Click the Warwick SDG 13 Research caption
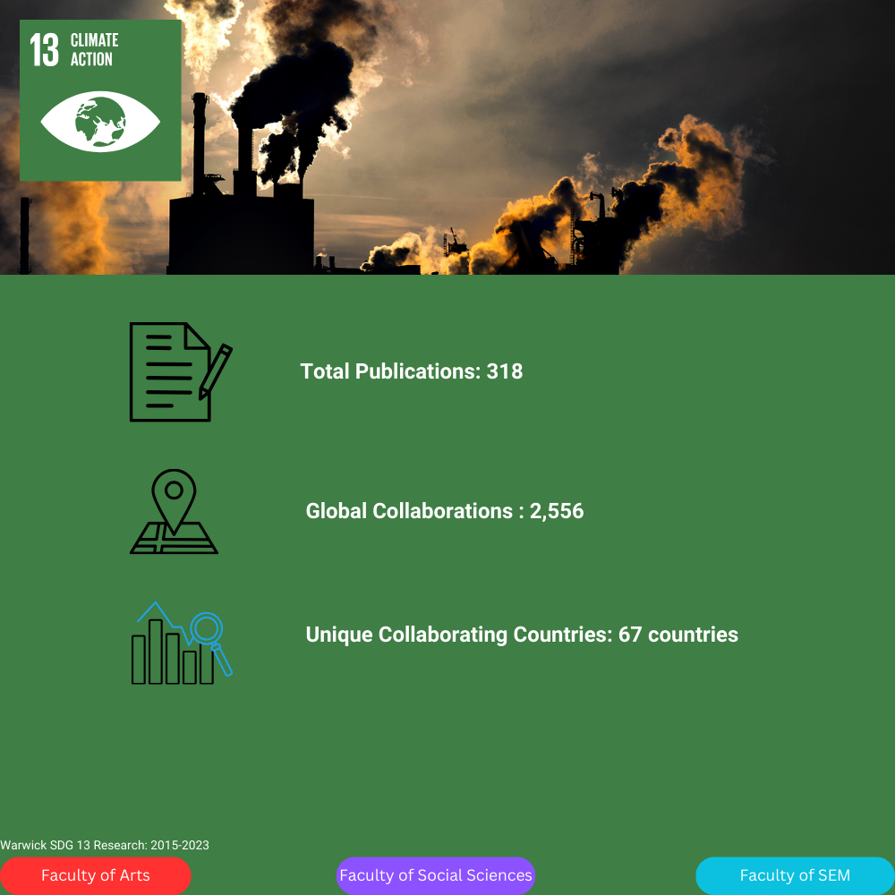The width and height of the screenshot is (895, 895). 105,845
